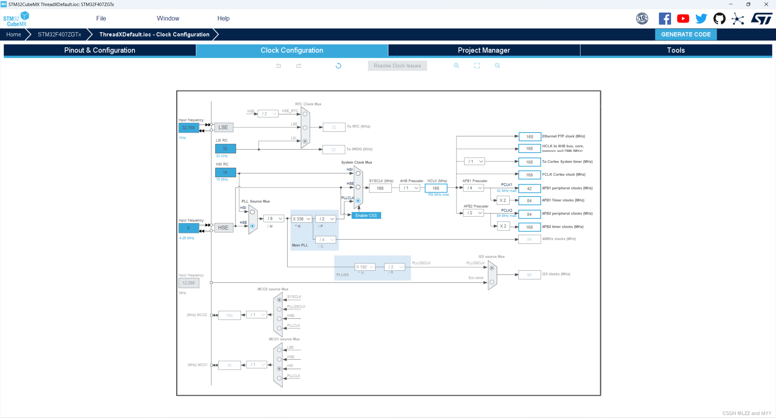Click the zoom out magnifier icon
The image size is (776, 418).
point(497,66)
